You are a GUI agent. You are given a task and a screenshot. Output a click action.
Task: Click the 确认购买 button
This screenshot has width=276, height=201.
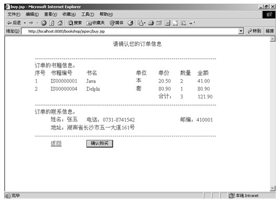[x=100, y=144]
